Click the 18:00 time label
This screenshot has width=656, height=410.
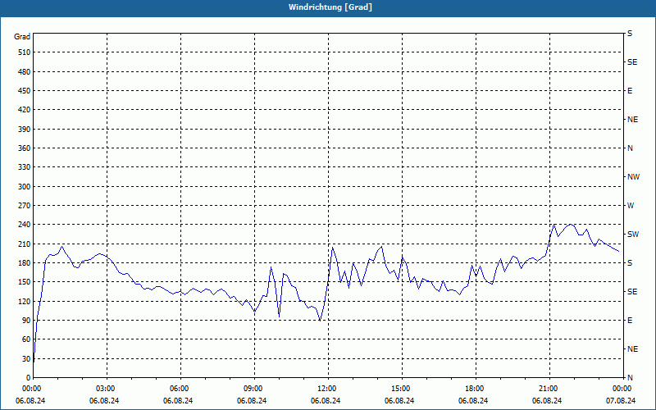click(x=475, y=389)
